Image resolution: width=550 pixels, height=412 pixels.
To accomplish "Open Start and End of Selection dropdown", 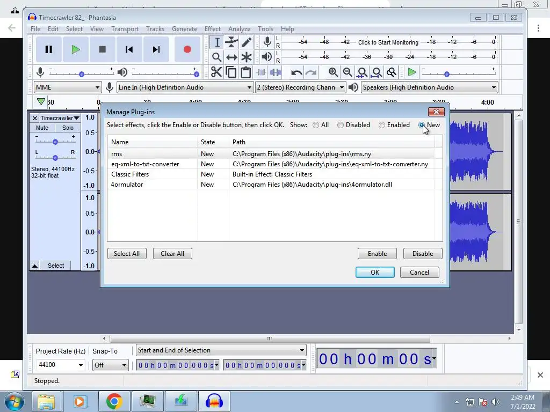I will [x=221, y=350].
